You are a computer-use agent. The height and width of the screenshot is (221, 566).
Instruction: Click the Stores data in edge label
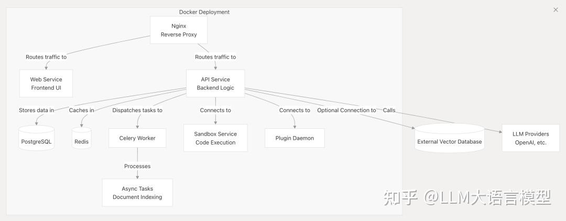(37, 110)
